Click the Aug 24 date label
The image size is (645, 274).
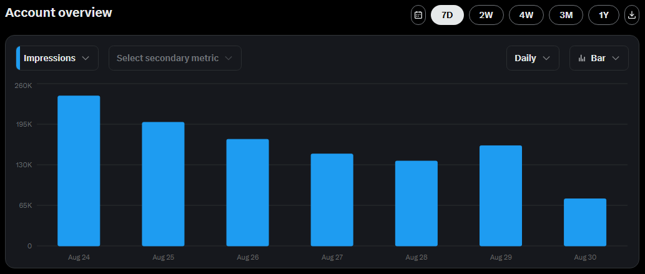coord(79,258)
